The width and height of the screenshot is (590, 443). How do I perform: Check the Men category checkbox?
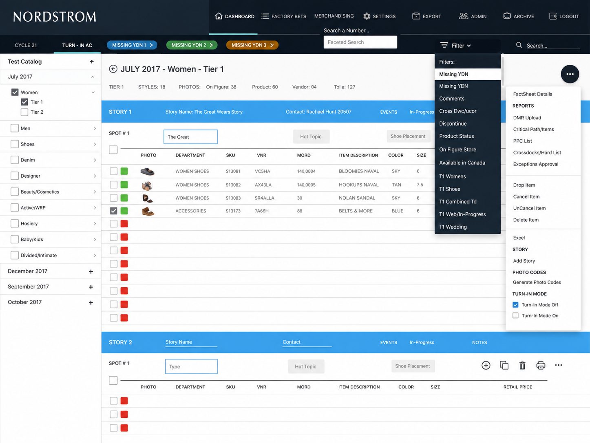pyautogui.click(x=15, y=128)
